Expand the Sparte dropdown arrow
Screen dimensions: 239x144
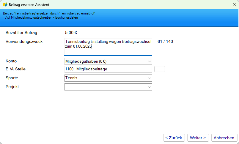[x=149, y=78]
